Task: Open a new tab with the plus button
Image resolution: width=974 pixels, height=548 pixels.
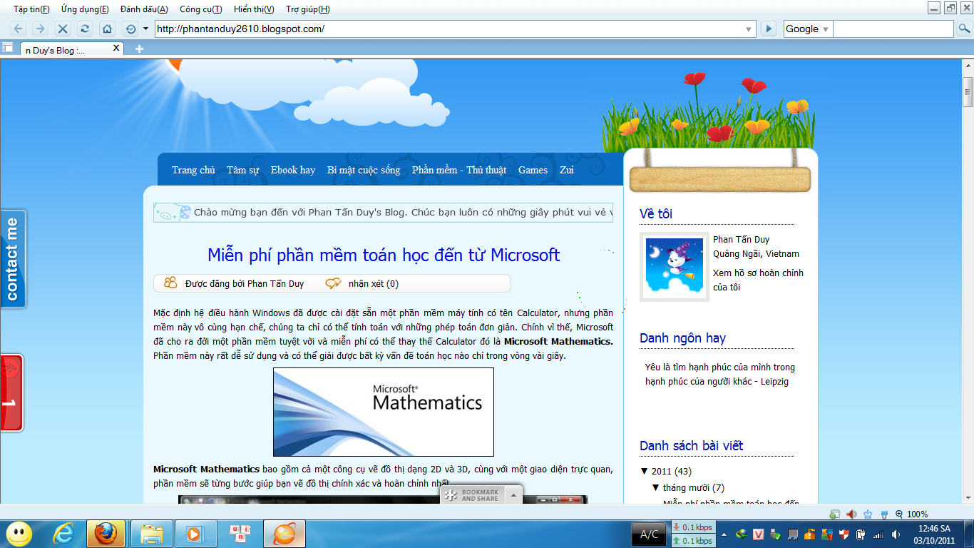Action: [139, 49]
